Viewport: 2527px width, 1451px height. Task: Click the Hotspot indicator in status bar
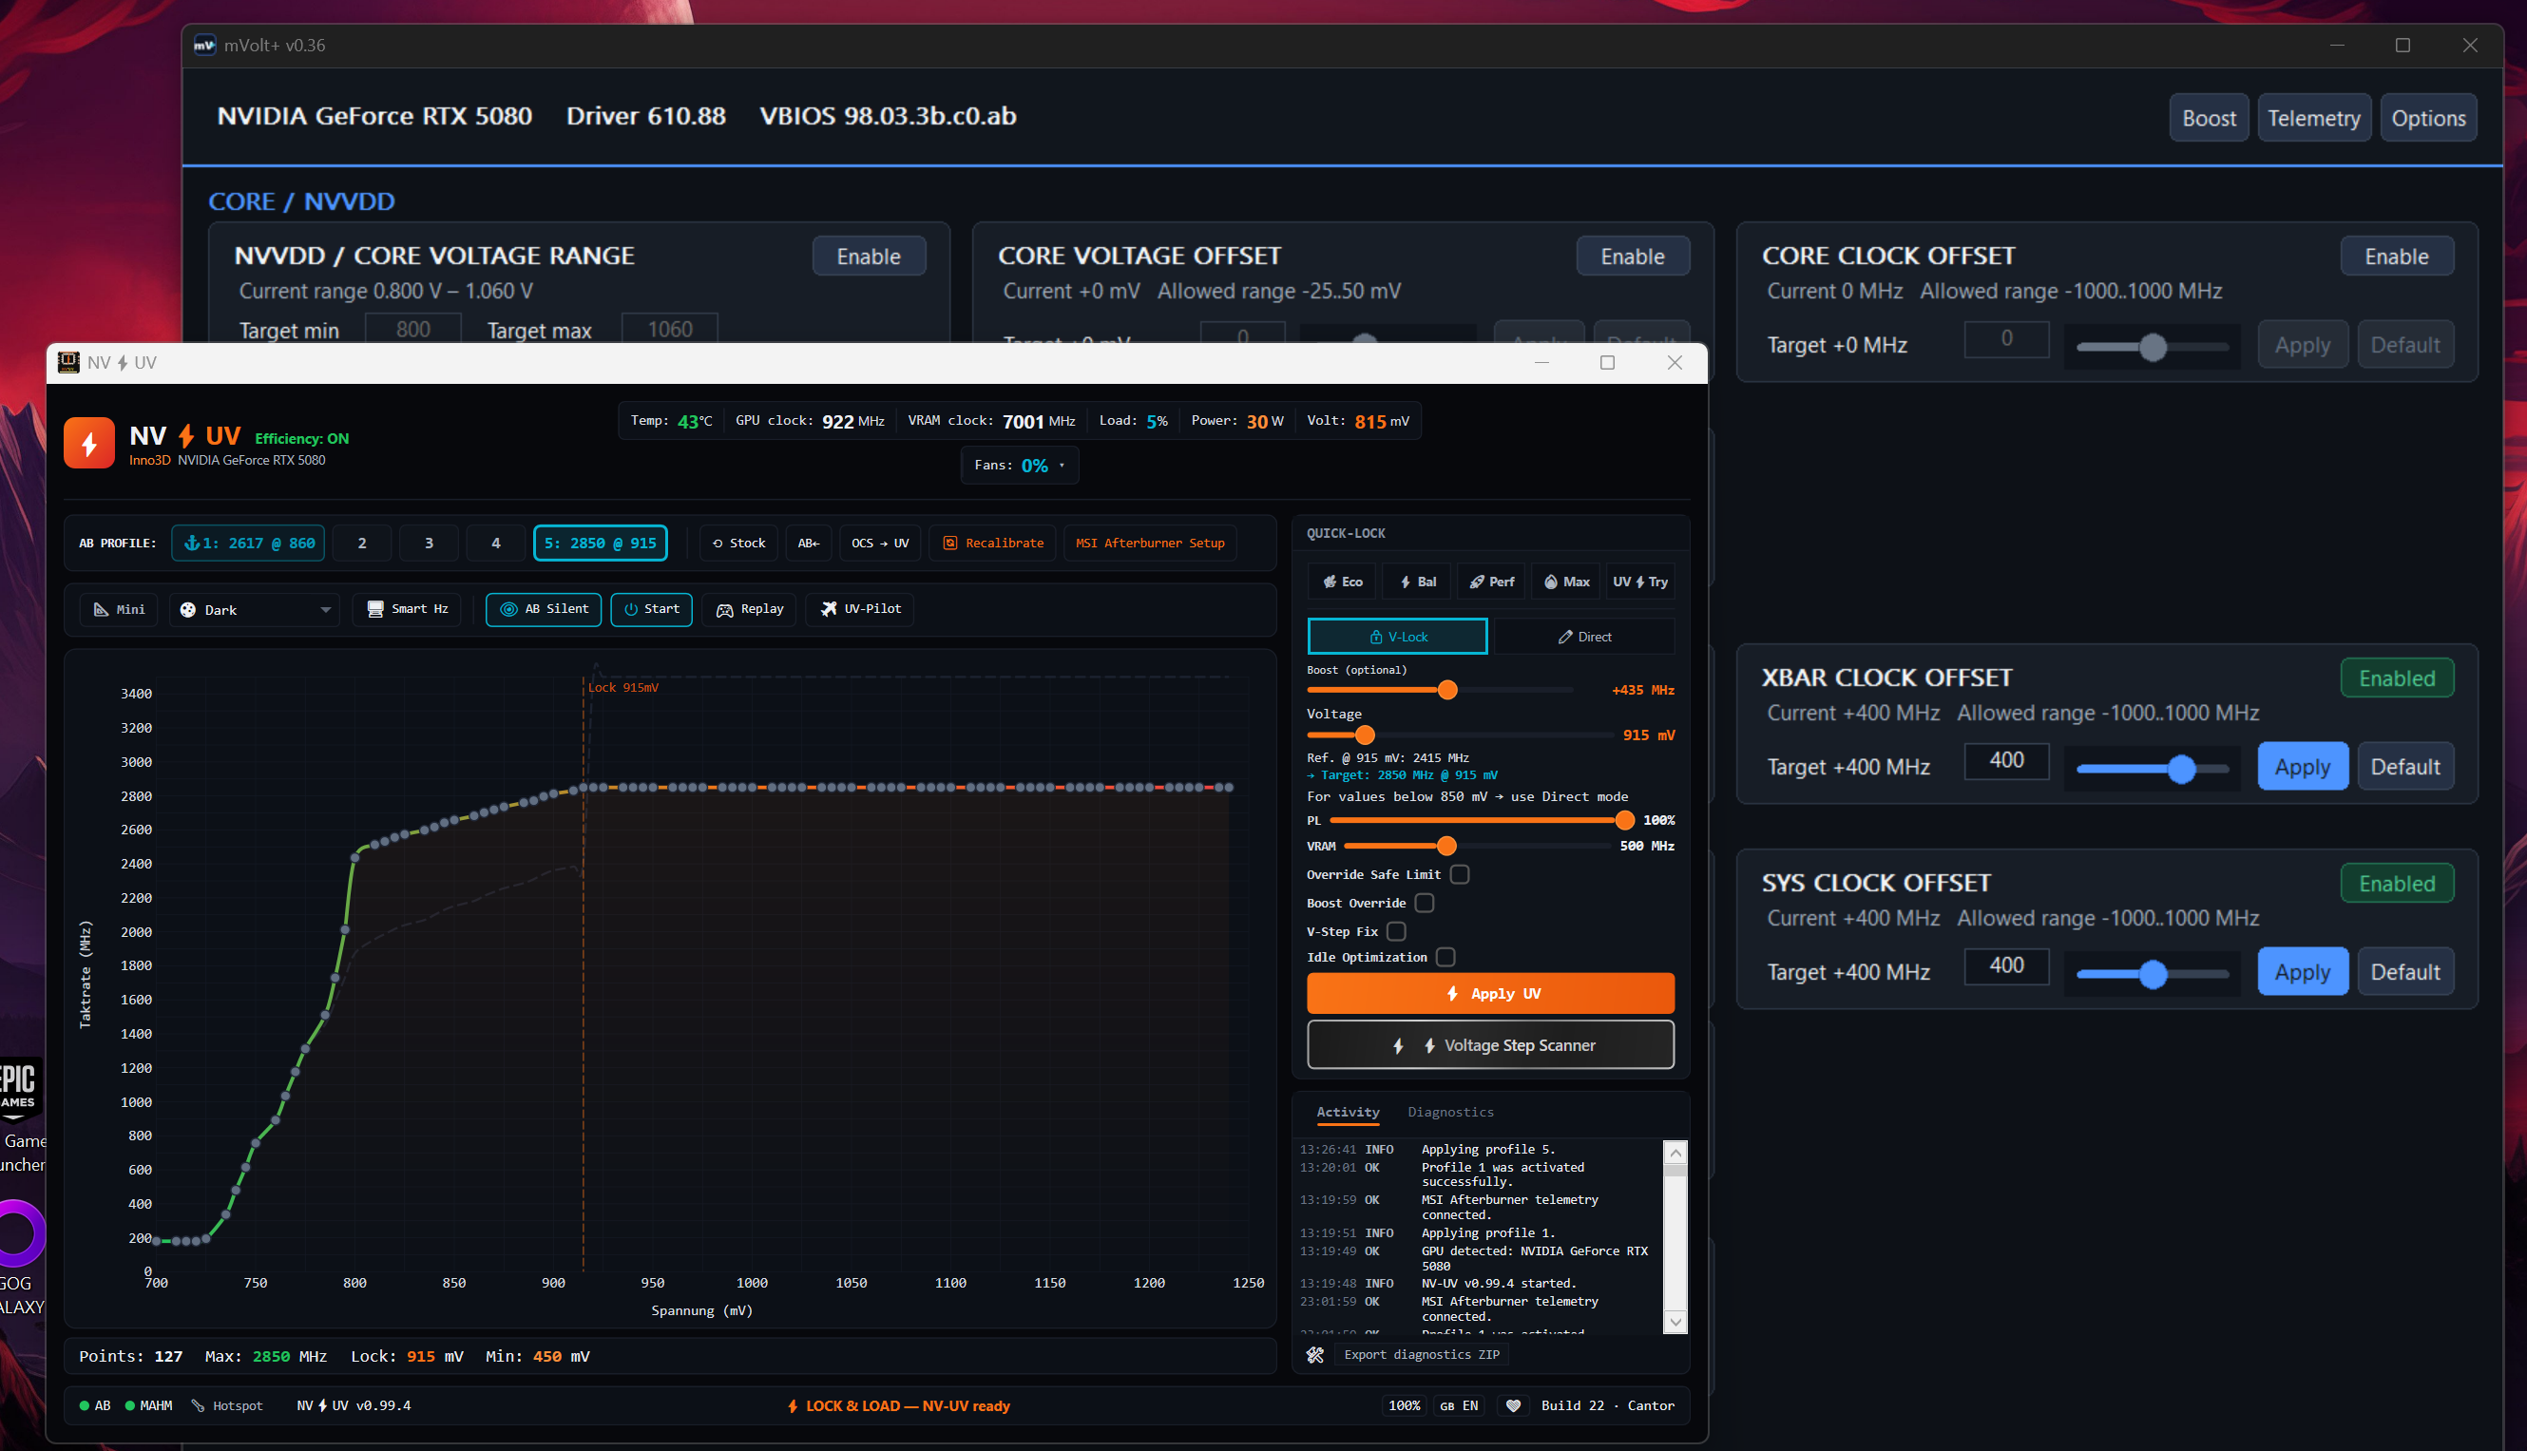tap(227, 1406)
